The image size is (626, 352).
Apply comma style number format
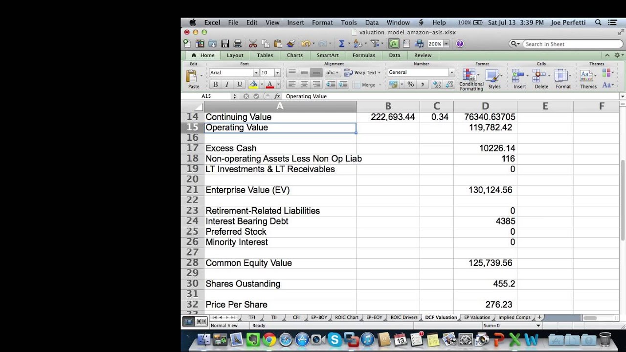pyautogui.click(x=423, y=84)
